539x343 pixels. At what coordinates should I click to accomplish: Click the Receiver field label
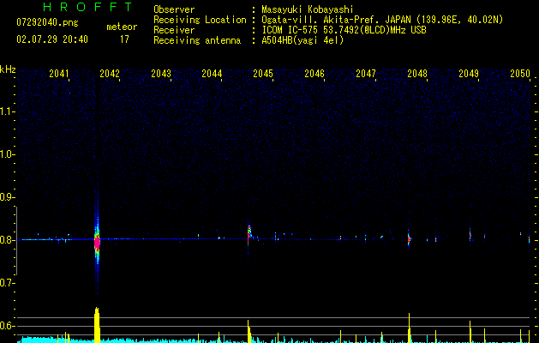(x=174, y=30)
